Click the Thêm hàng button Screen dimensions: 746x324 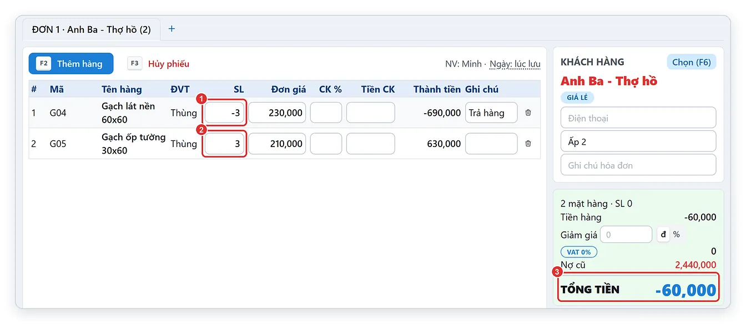click(x=71, y=64)
